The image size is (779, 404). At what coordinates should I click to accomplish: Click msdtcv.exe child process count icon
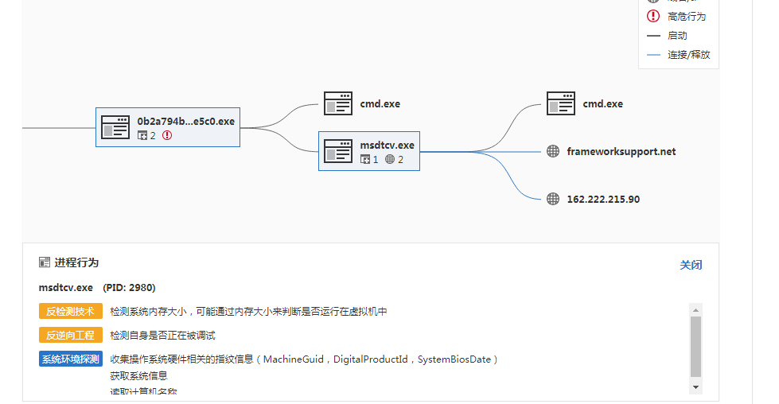(x=365, y=159)
